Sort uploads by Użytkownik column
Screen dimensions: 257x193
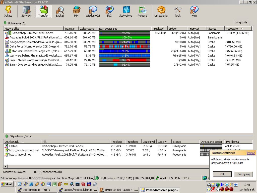pos(22,142)
